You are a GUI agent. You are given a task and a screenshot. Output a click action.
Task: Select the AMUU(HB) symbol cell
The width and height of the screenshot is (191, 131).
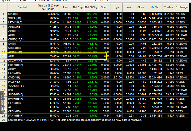click(x=22, y=31)
